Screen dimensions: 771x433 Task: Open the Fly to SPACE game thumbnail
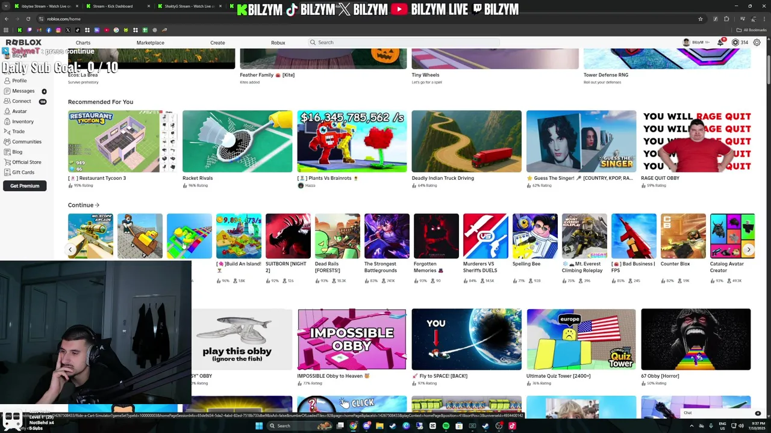click(467, 339)
